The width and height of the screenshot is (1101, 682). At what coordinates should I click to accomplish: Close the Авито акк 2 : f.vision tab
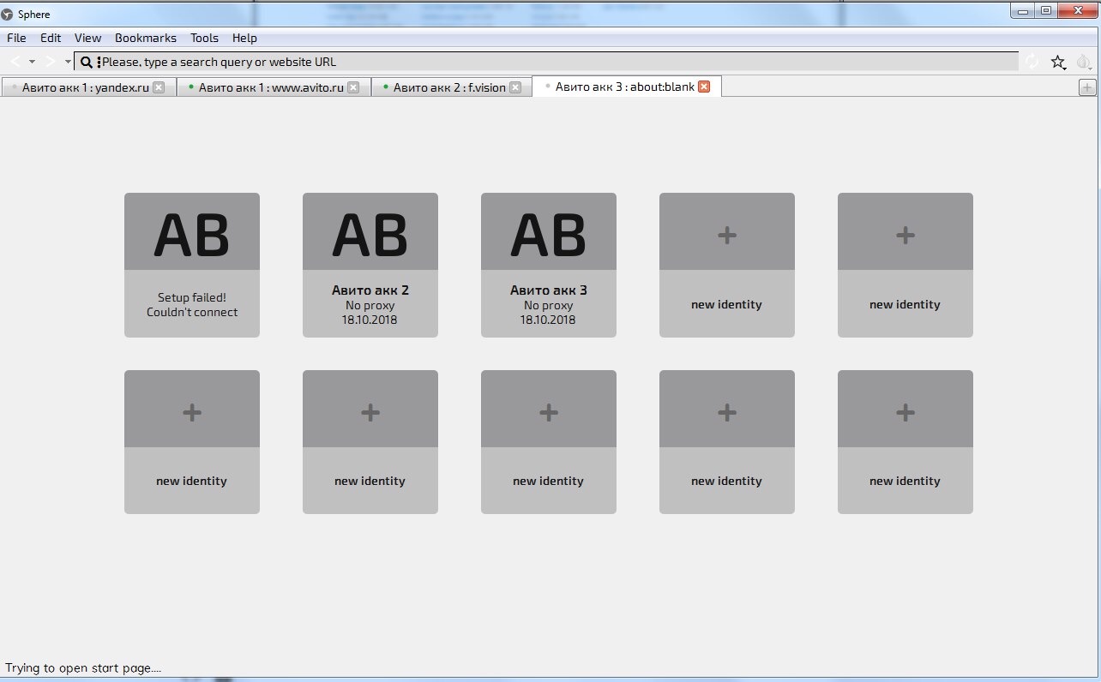514,87
